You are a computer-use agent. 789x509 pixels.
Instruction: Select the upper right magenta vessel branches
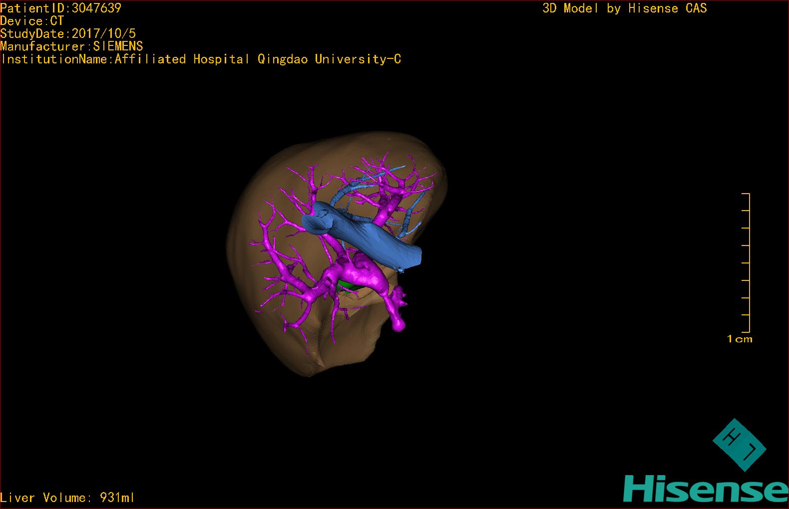tap(394, 185)
